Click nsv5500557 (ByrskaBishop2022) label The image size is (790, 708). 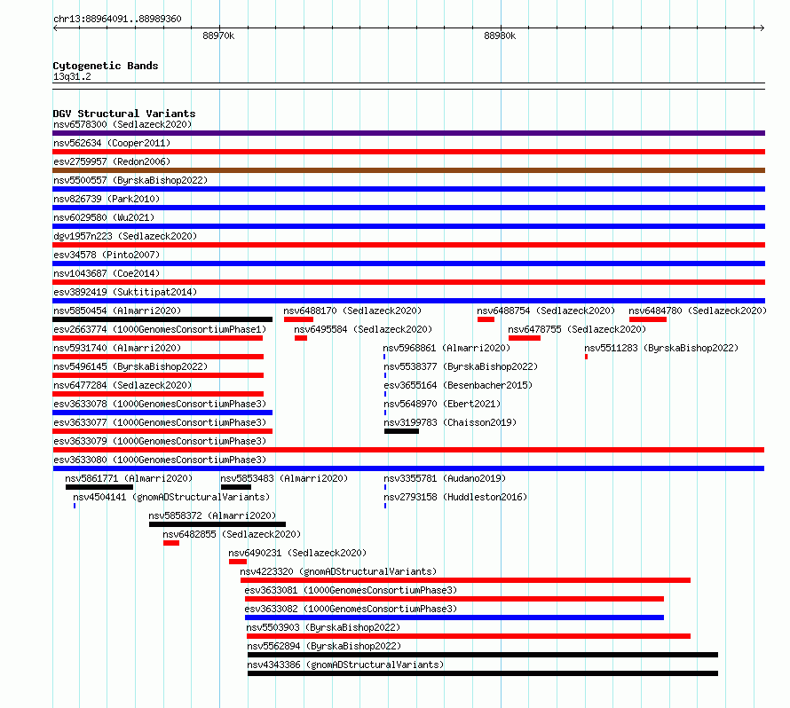point(130,180)
